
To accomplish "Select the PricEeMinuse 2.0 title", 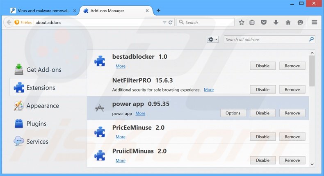I will tap(138, 128).
